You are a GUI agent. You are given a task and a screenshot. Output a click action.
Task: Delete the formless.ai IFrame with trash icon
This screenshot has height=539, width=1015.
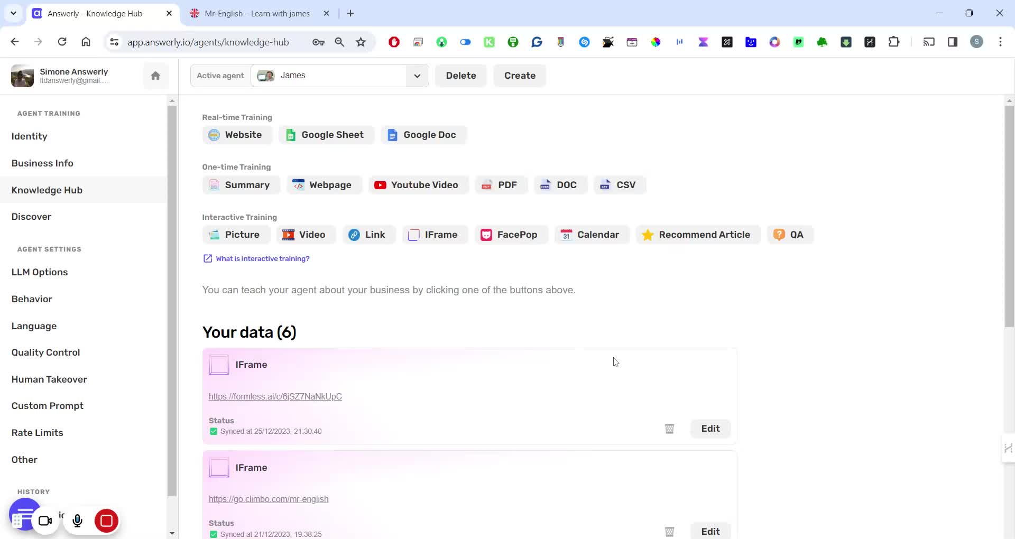pos(669,429)
